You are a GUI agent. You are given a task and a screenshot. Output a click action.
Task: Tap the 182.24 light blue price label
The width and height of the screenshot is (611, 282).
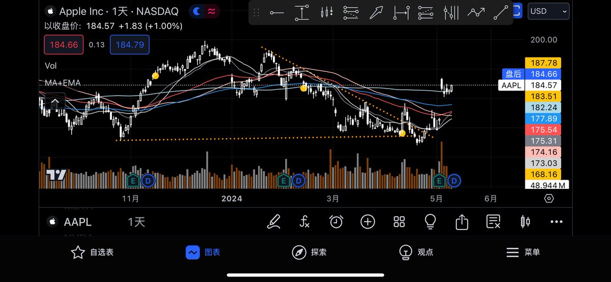543,107
